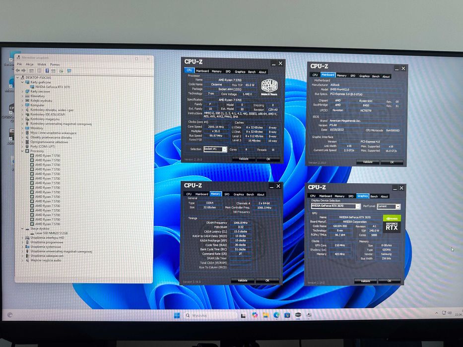
Task: Launch Copilot from the taskbar
Action: pos(255,315)
